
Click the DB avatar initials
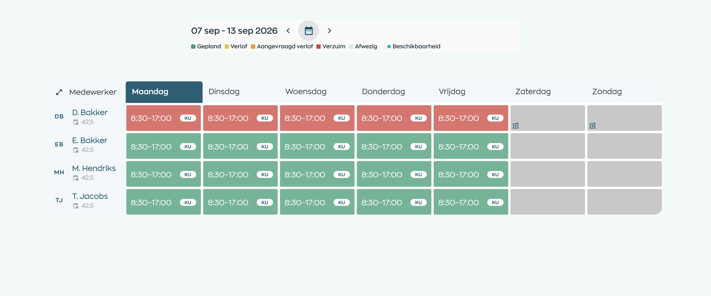(x=59, y=117)
